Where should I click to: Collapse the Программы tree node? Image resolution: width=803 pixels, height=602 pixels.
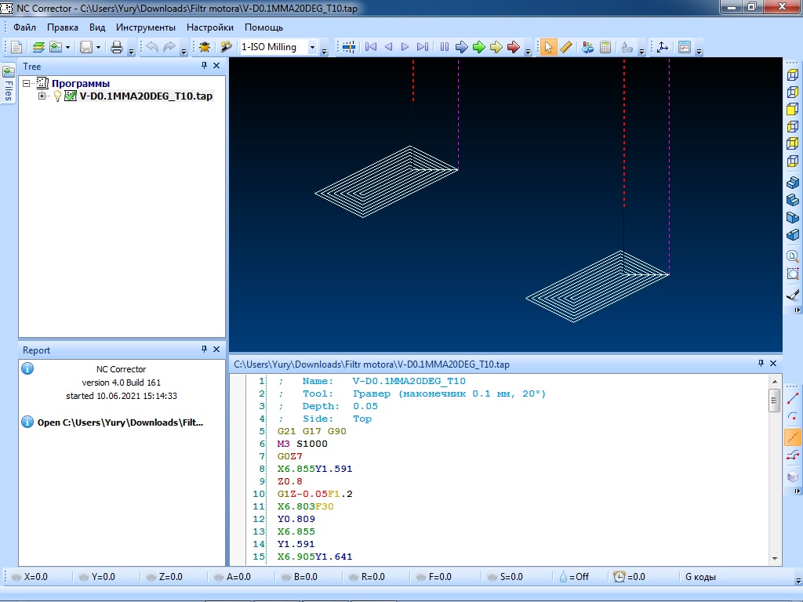click(x=27, y=83)
